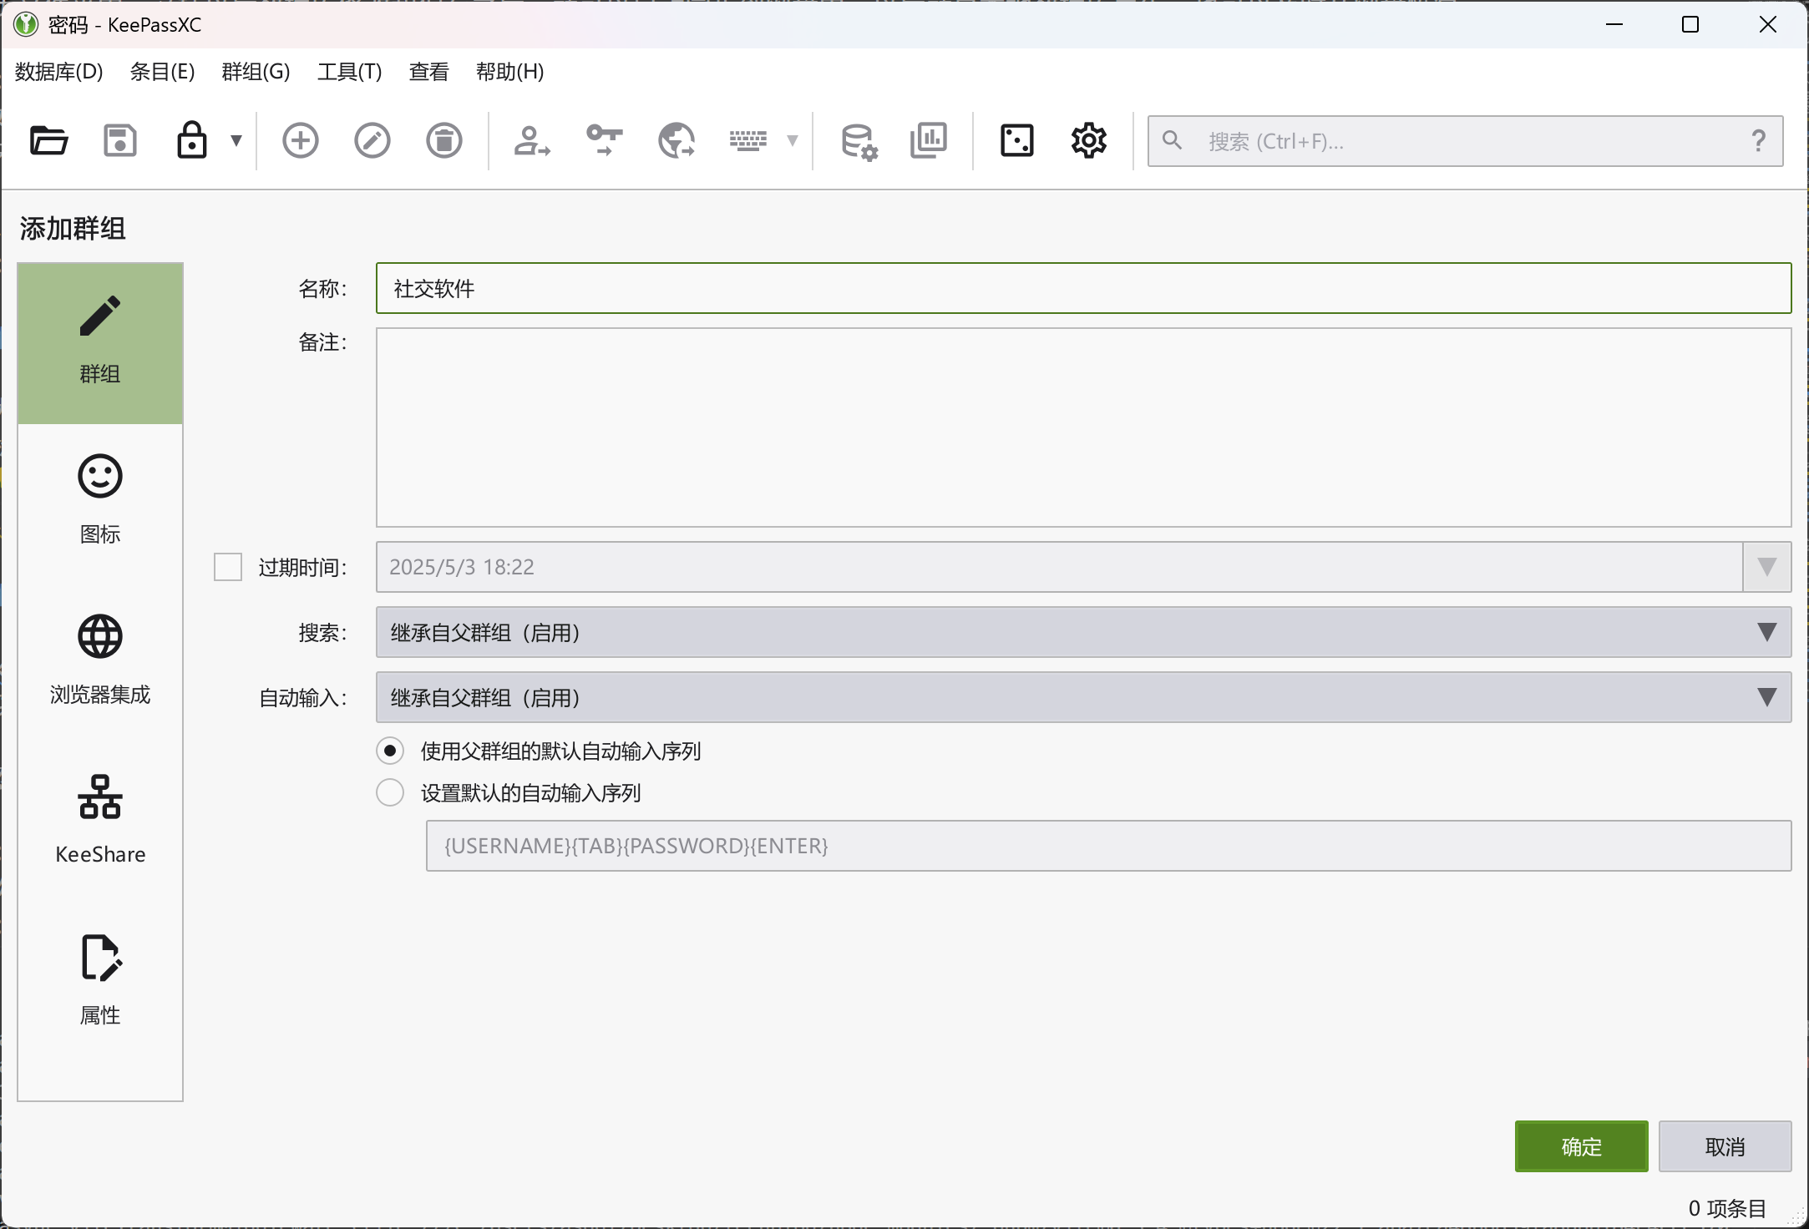Expand auto-type dropdown arrow in toolbar

coord(793,140)
